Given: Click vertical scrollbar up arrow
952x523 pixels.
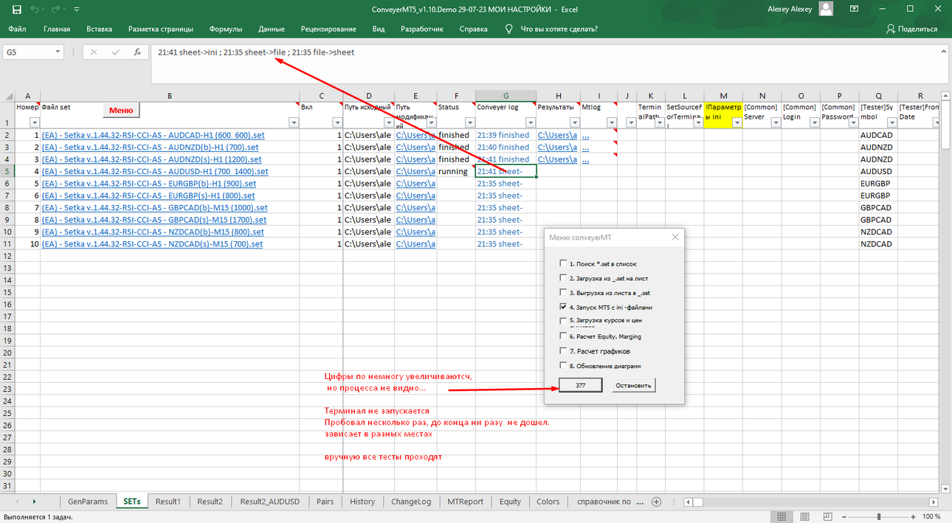Looking at the screenshot, I should pyautogui.click(x=946, y=97).
